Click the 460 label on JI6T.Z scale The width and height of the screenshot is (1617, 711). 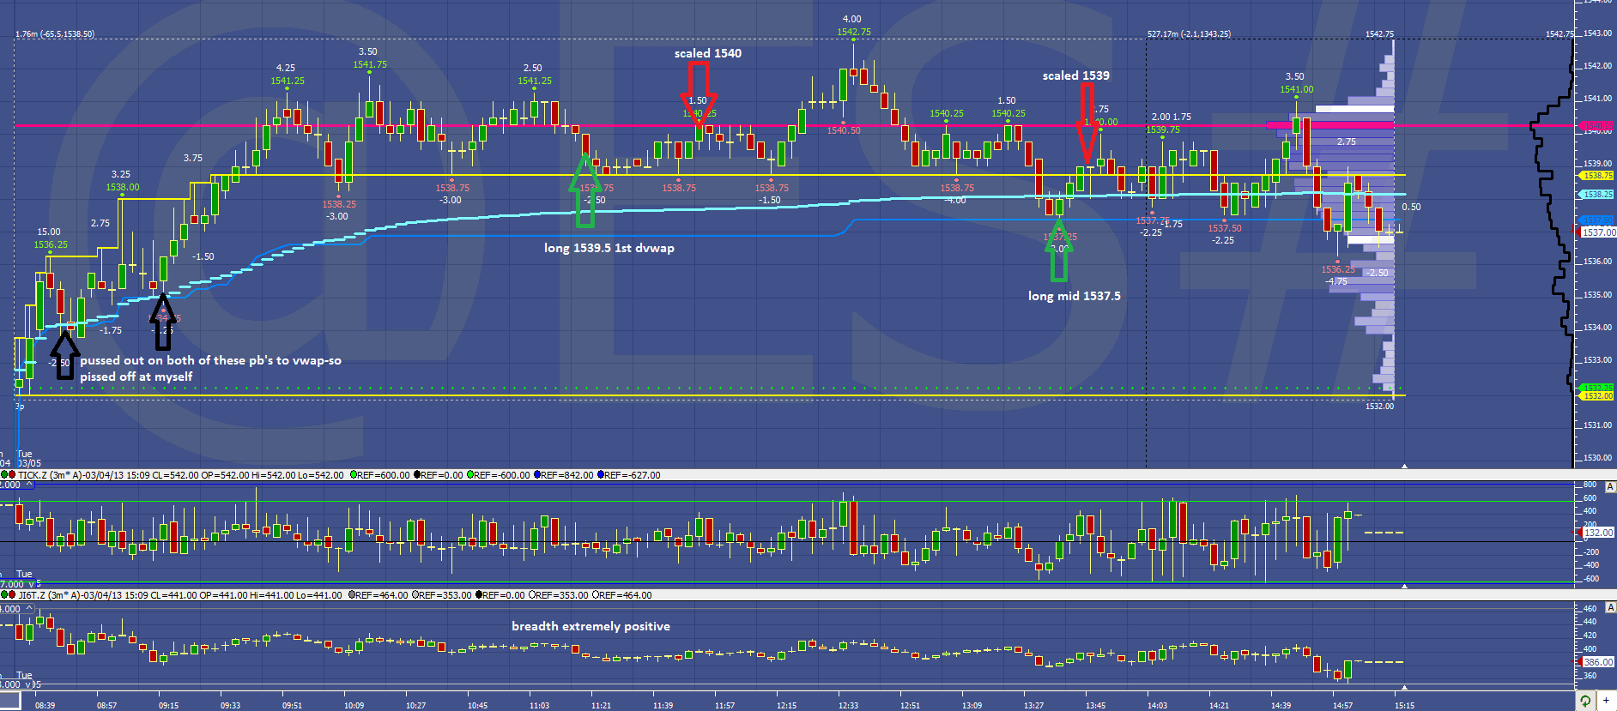point(1590,608)
